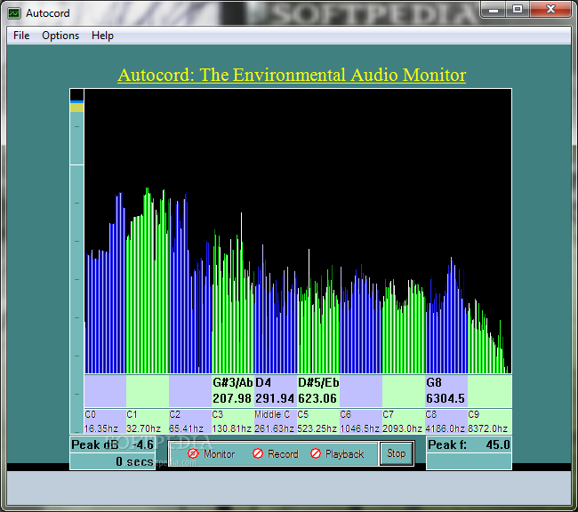Click the C3 130.81hz octave label
Image resolution: width=578 pixels, height=512 pixels.
[233, 421]
